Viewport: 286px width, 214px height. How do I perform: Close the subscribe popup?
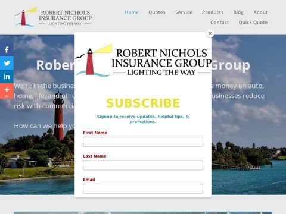[210, 33]
